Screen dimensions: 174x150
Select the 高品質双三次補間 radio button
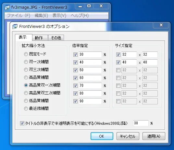[x=26, y=93]
